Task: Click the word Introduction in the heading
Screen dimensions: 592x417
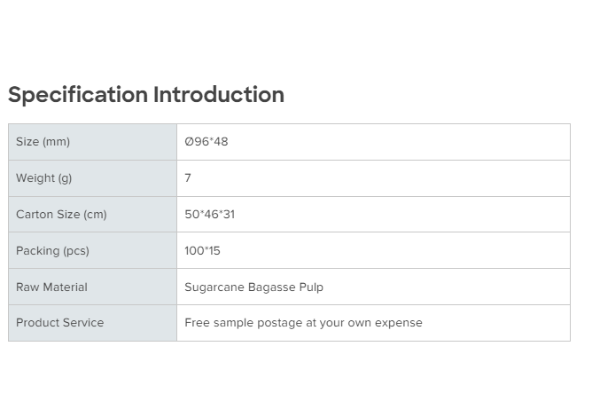Action: point(219,95)
